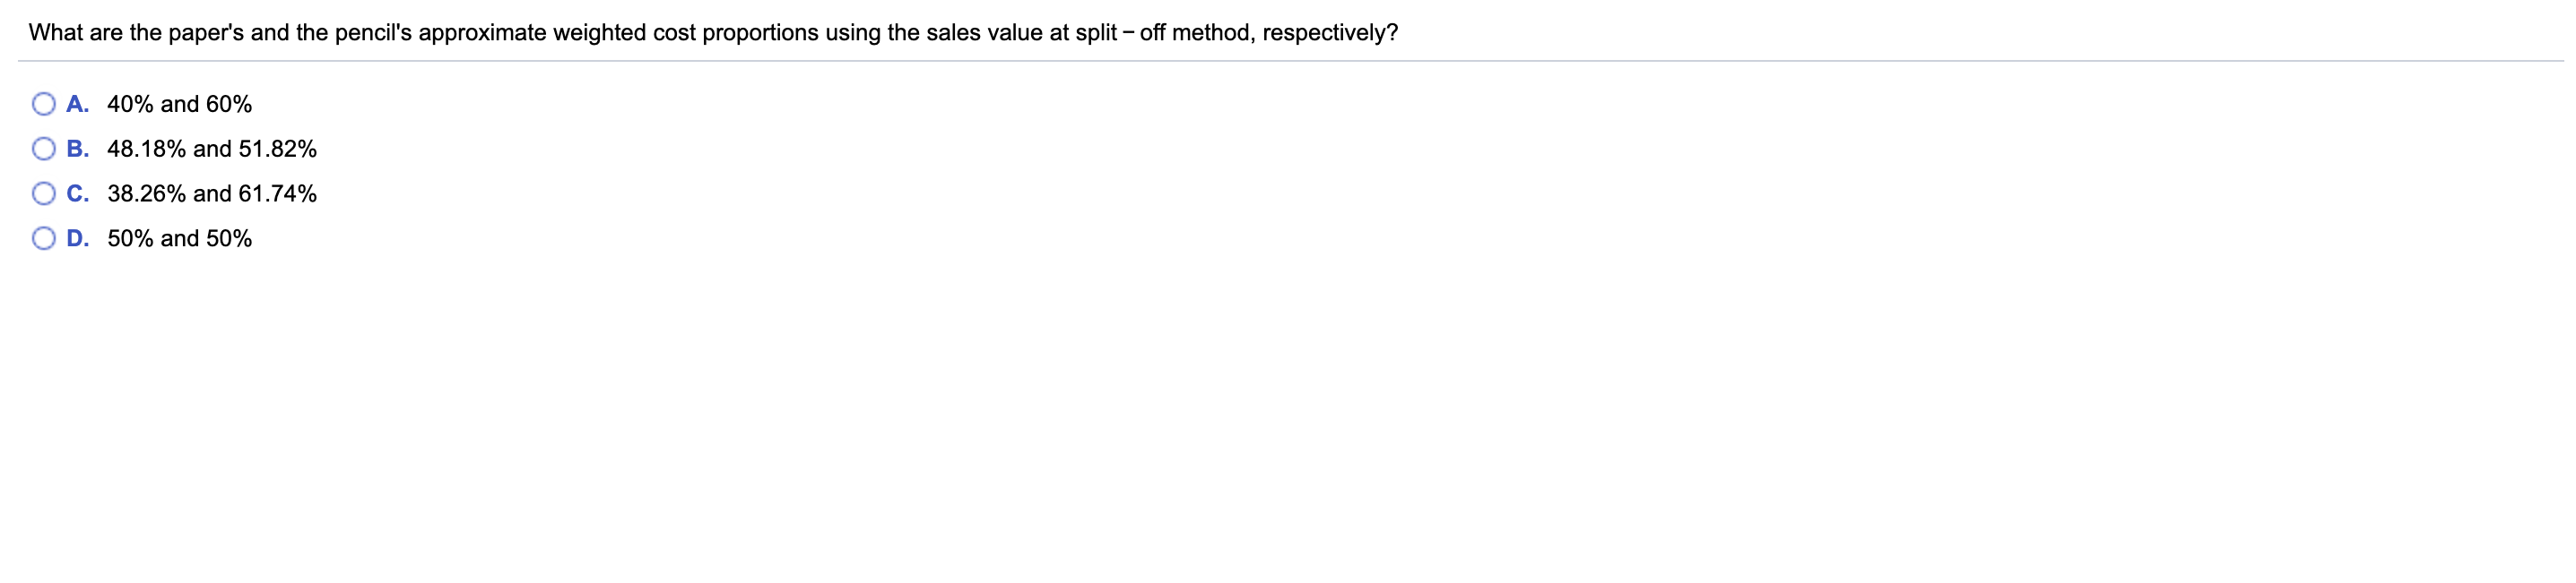Click the answer text 50% and 50%
2576x583 pixels.
pyautogui.click(x=178, y=238)
